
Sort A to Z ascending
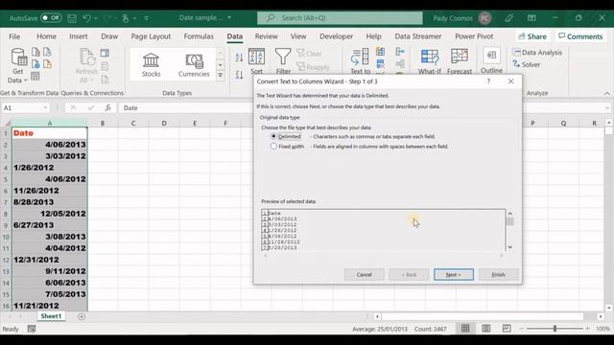(x=239, y=57)
